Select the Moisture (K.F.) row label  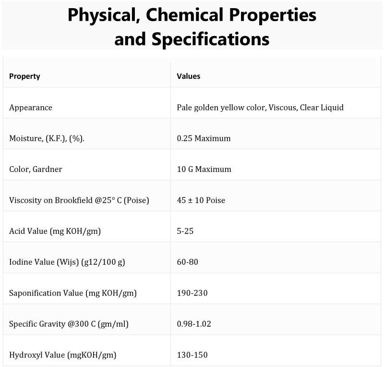(47, 138)
